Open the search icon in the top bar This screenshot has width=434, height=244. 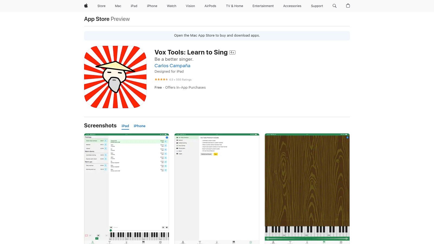click(334, 6)
